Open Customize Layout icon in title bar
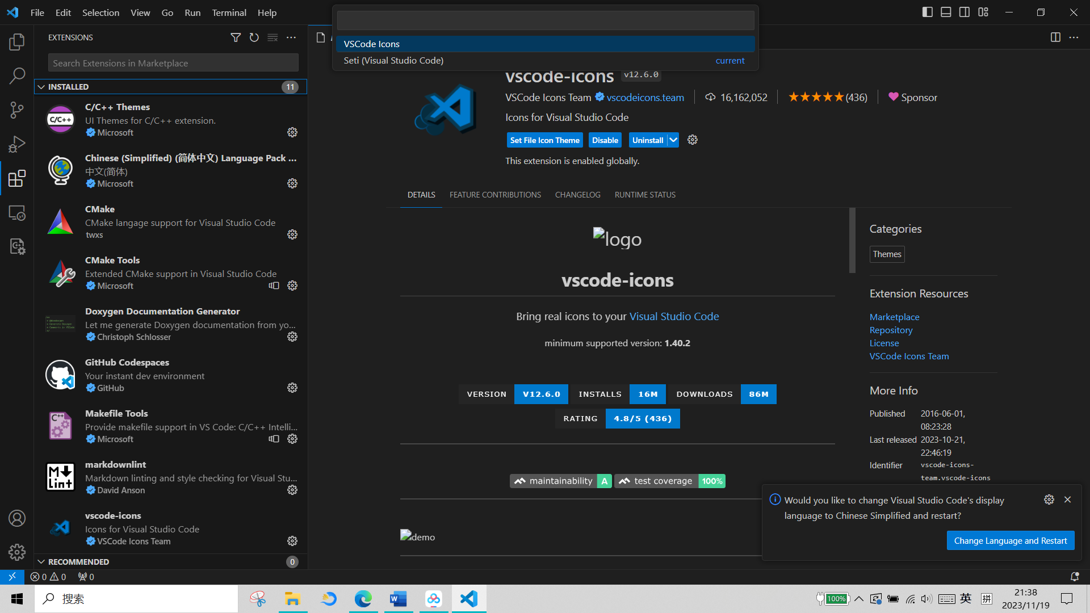Viewport: 1090px width, 613px height. pyautogui.click(x=983, y=12)
